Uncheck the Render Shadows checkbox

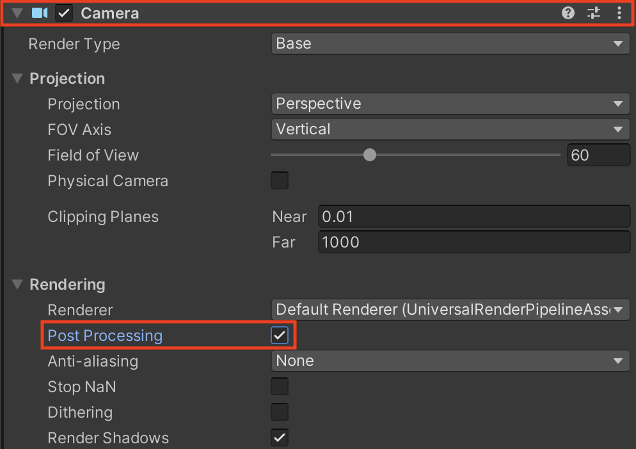pos(280,437)
